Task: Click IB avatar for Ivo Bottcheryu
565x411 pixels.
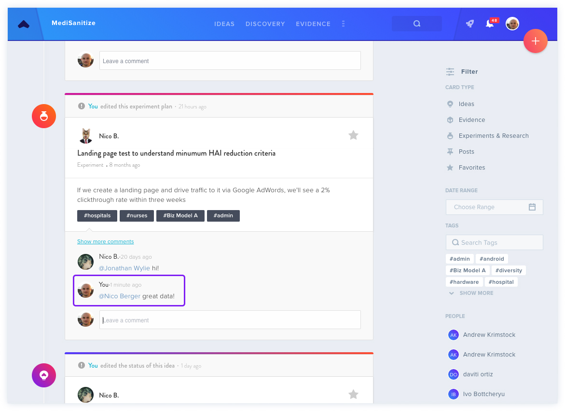Action: coord(453,395)
